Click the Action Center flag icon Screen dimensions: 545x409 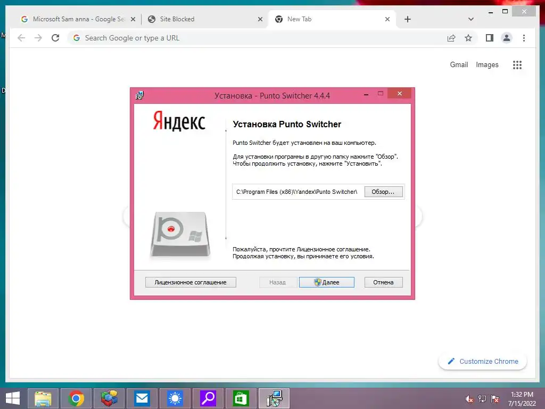pyautogui.click(x=494, y=399)
